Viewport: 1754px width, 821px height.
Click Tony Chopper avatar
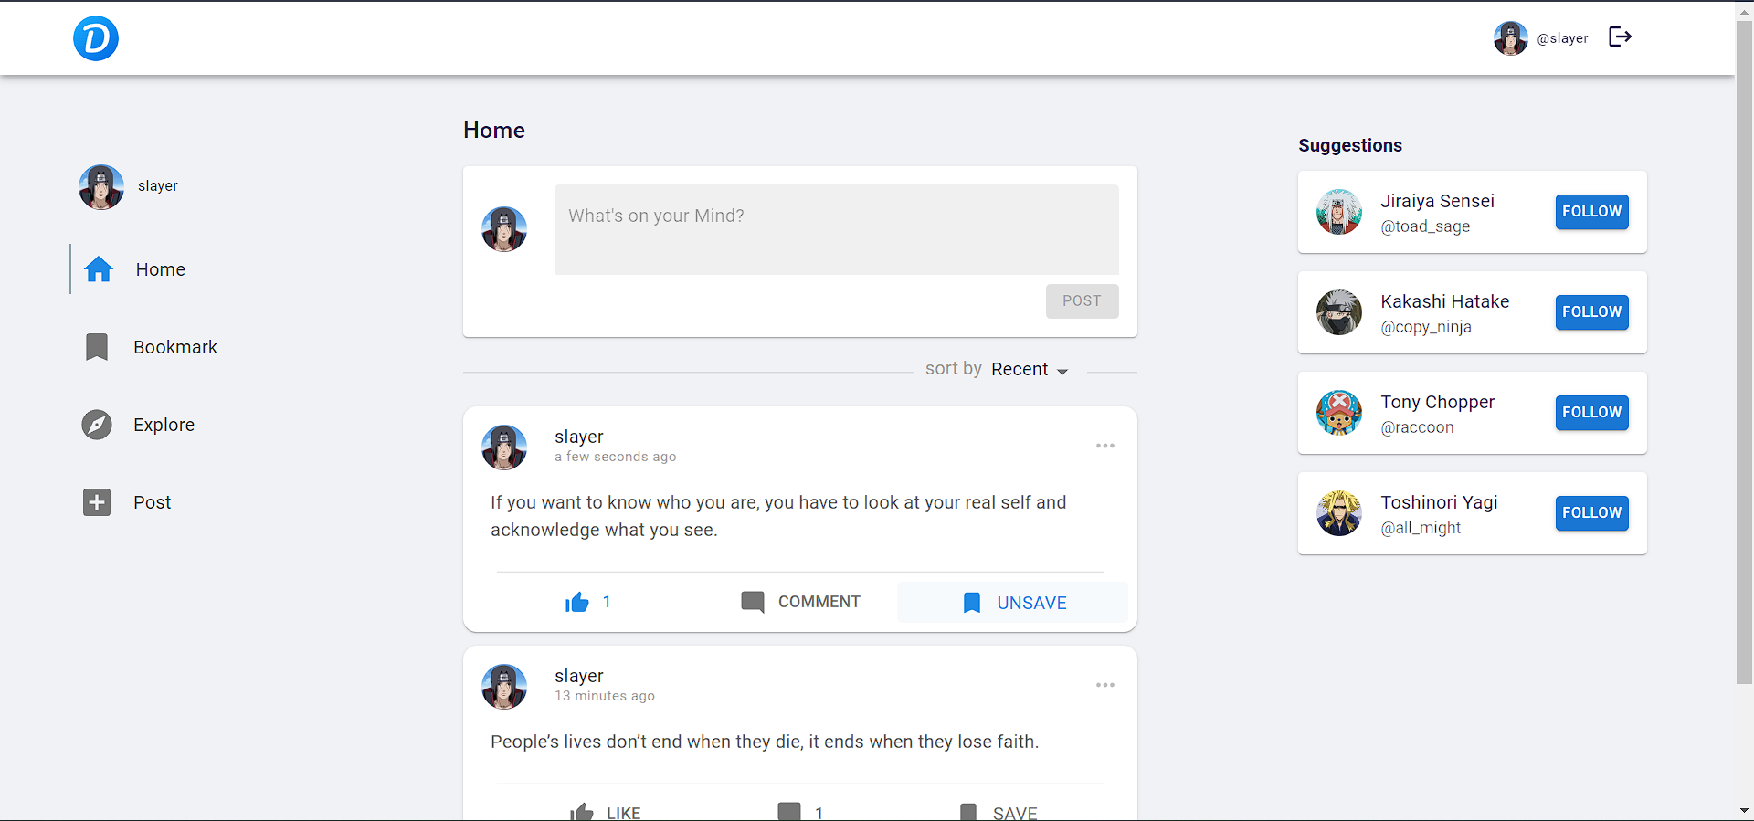tap(1339, 413)
